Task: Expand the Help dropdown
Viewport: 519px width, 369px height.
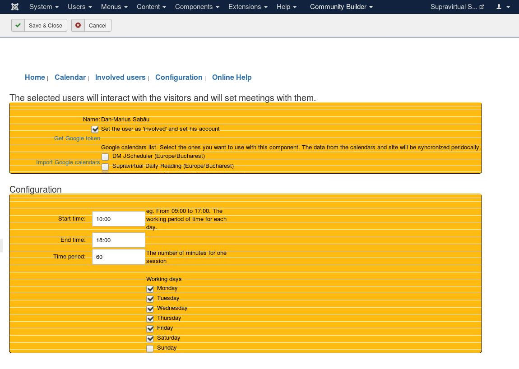Action: point(286,7)
